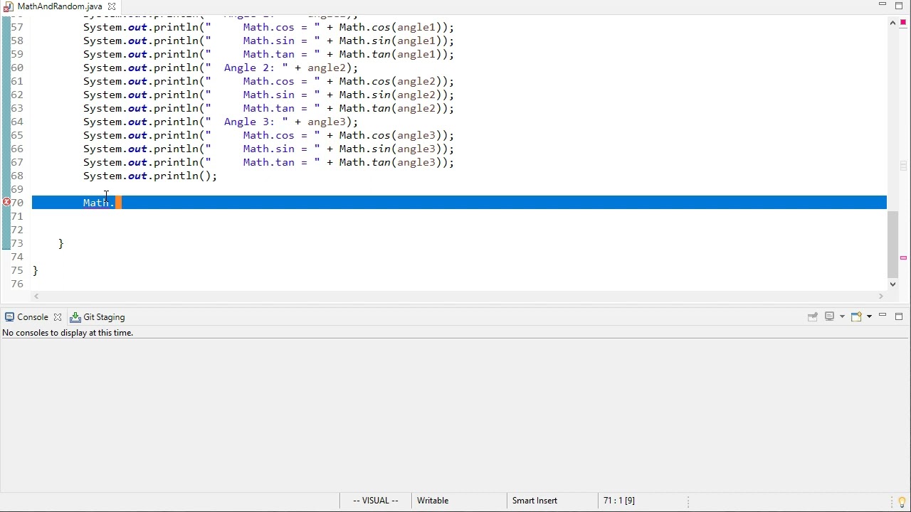Click the -- VISUAL -- mode status indicator
This screenshot has height=512, width=911.
tap(375, 501)
